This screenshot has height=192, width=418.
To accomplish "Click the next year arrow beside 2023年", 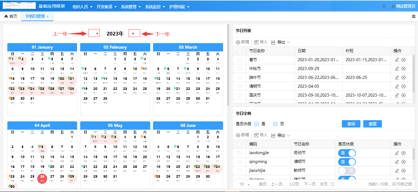I will 134,33.
